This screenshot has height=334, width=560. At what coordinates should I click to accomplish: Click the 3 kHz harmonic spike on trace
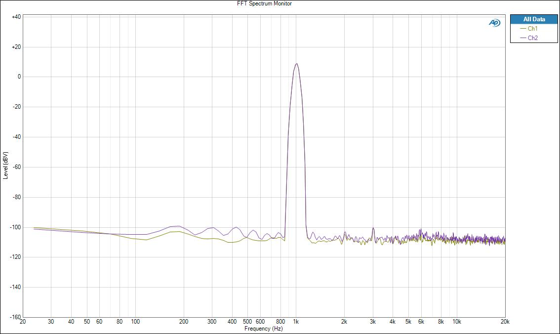(373, 228)
